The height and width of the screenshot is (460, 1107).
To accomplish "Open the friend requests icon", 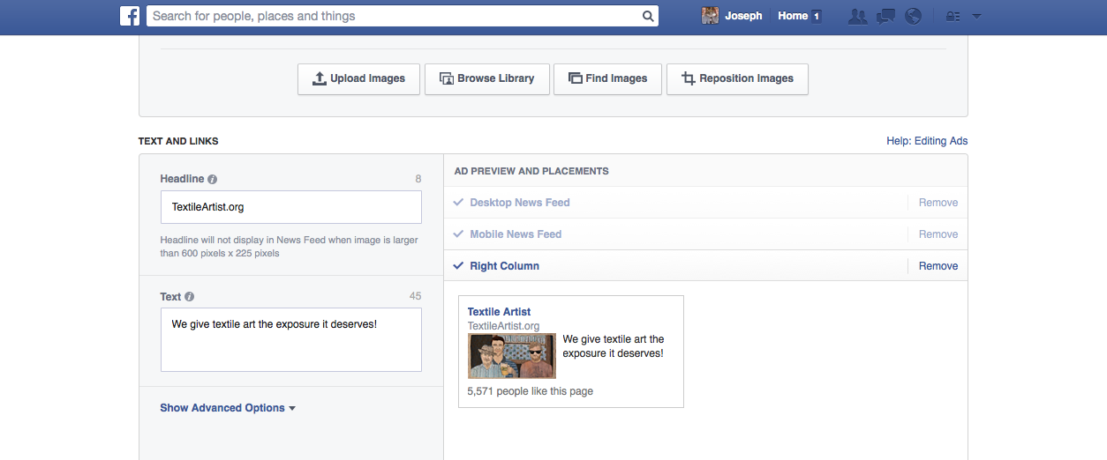I will pyautogui.click(x=857, y=16).
